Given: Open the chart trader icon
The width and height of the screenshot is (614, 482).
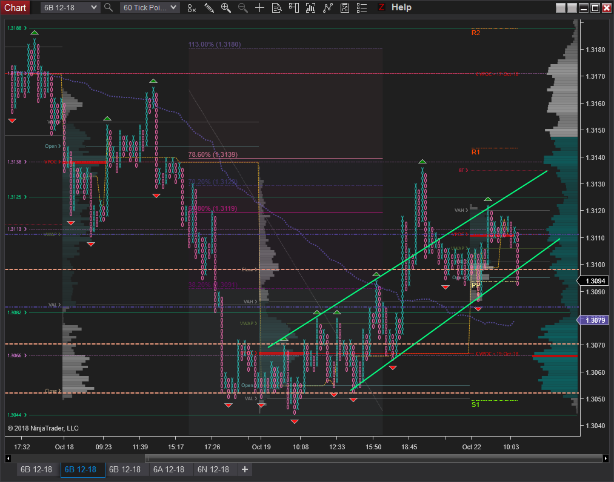Looking at the screenshot, I should coord(294,8).
